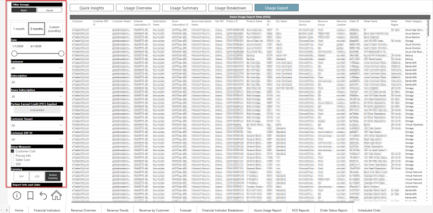Open the Usage Summary view
Image resolution: width=433 pixels, height=213 pixels.
(x=184, y=8)
